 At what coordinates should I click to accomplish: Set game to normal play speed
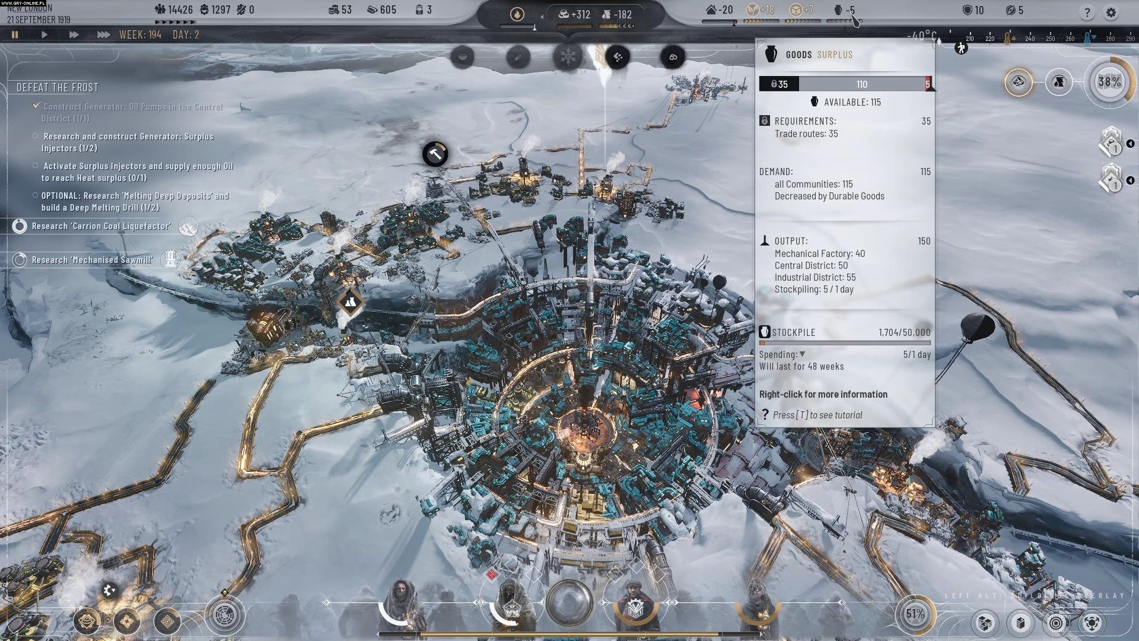tap(44, 35)
